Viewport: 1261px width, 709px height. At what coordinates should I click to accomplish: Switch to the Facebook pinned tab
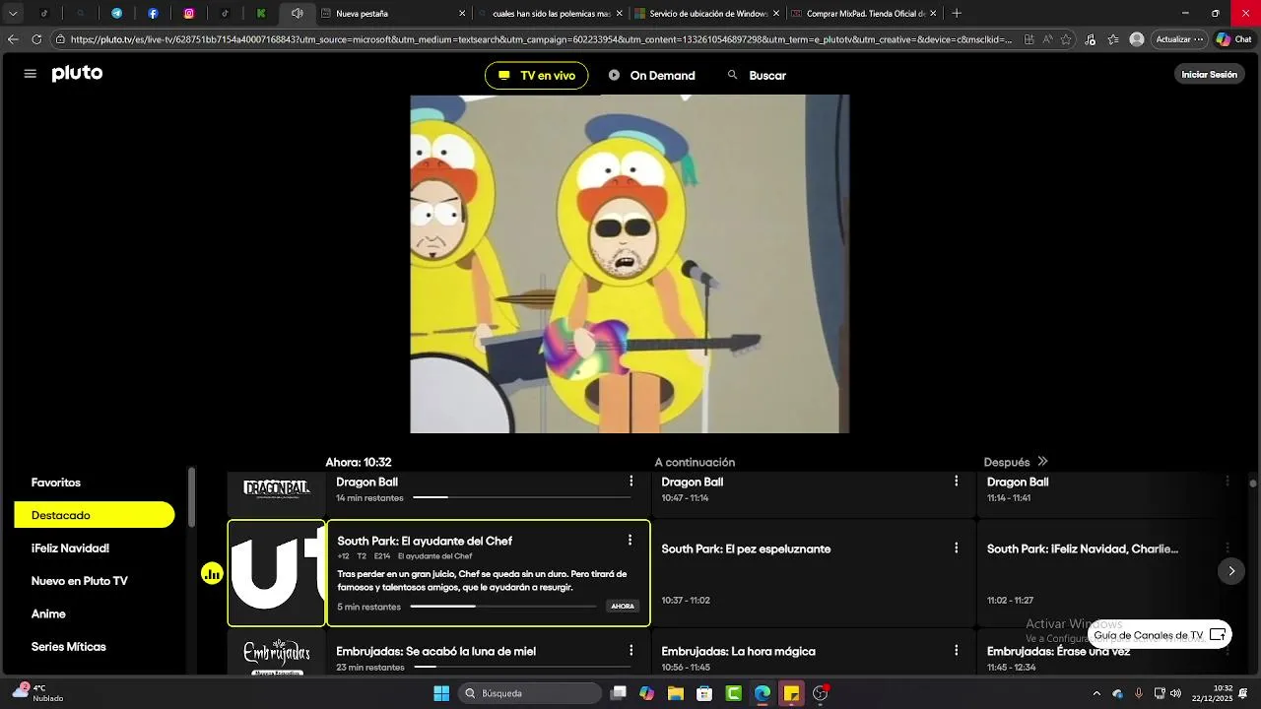pos(153,14)
